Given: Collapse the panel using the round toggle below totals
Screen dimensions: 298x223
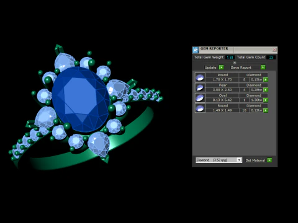Looking at the screenshot, I should click(x=235, y=63).
